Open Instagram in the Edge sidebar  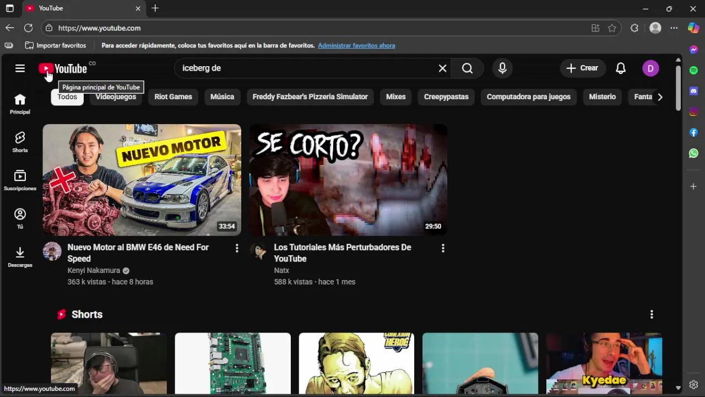click(693, 112)
